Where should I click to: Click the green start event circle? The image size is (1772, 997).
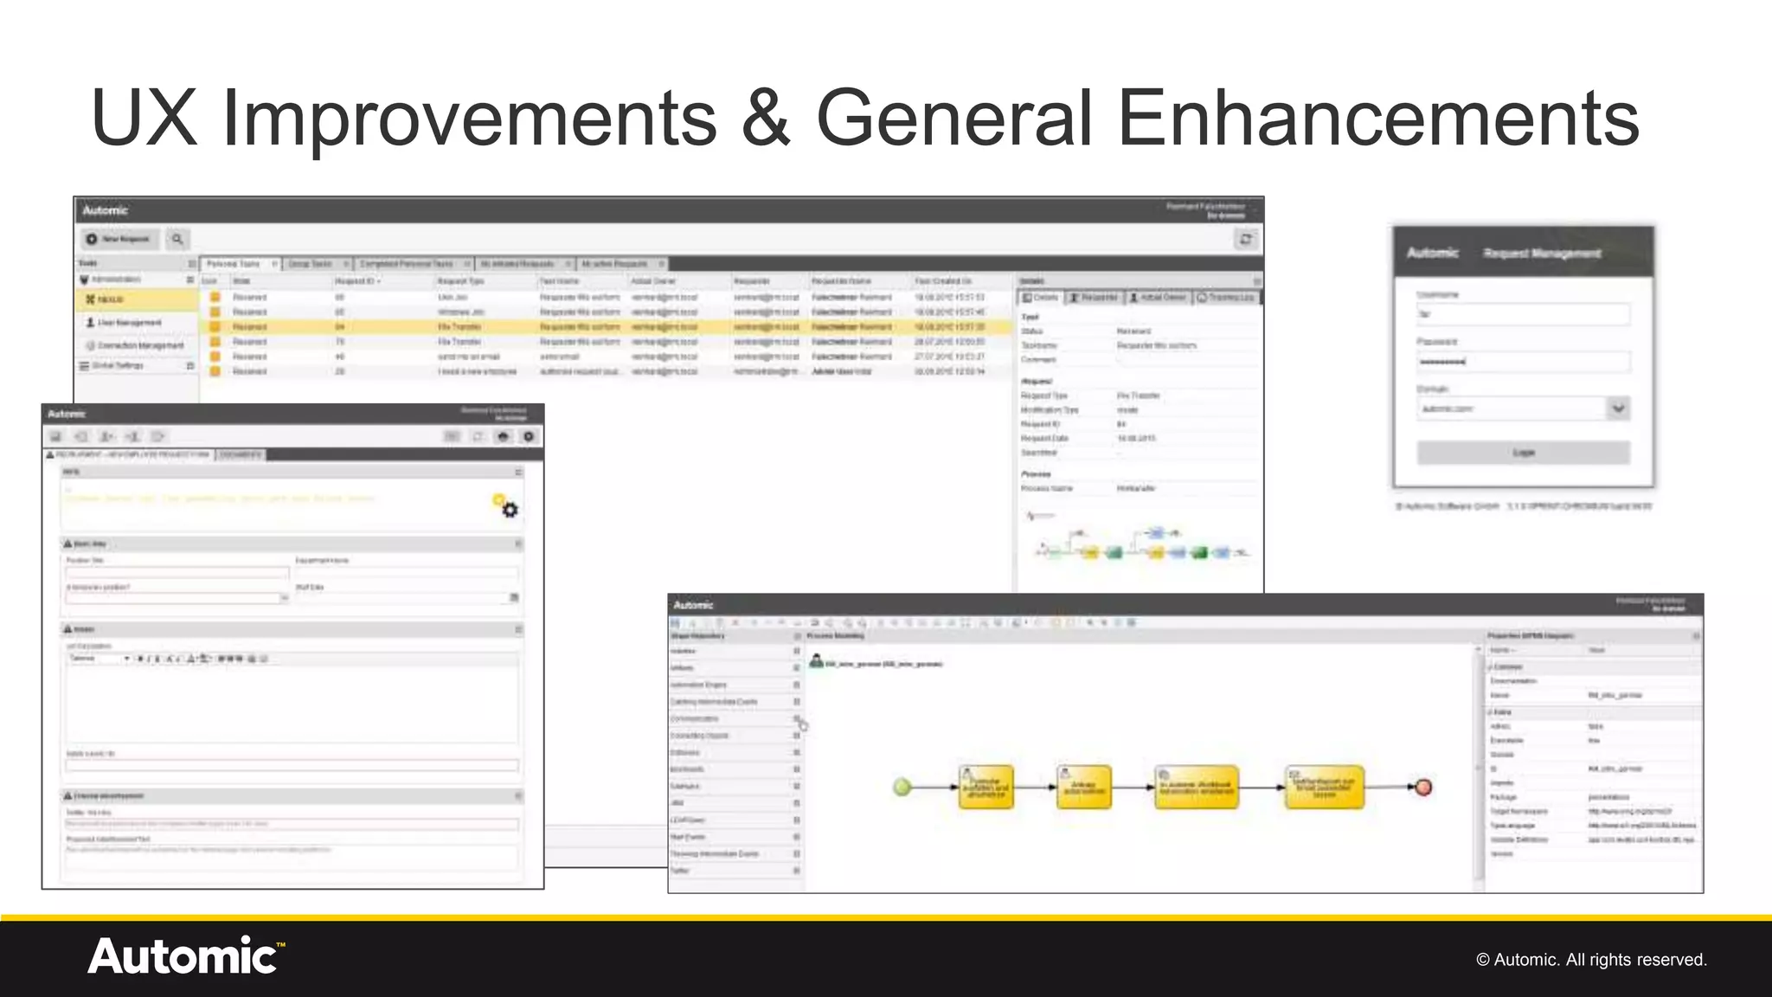point(902,787)
